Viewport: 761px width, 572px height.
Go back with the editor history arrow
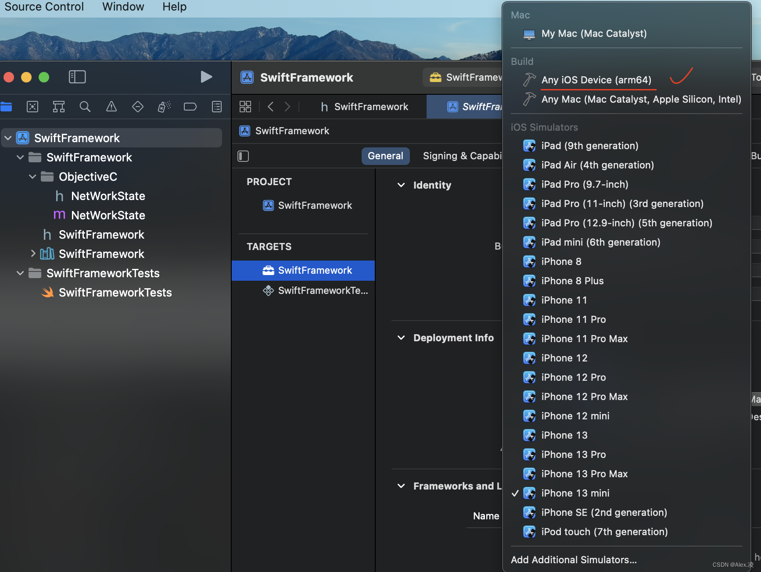tap(271, 107)
